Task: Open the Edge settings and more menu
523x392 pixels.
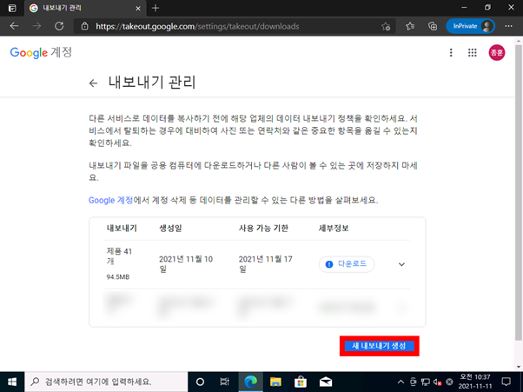Action: point(508,26)
